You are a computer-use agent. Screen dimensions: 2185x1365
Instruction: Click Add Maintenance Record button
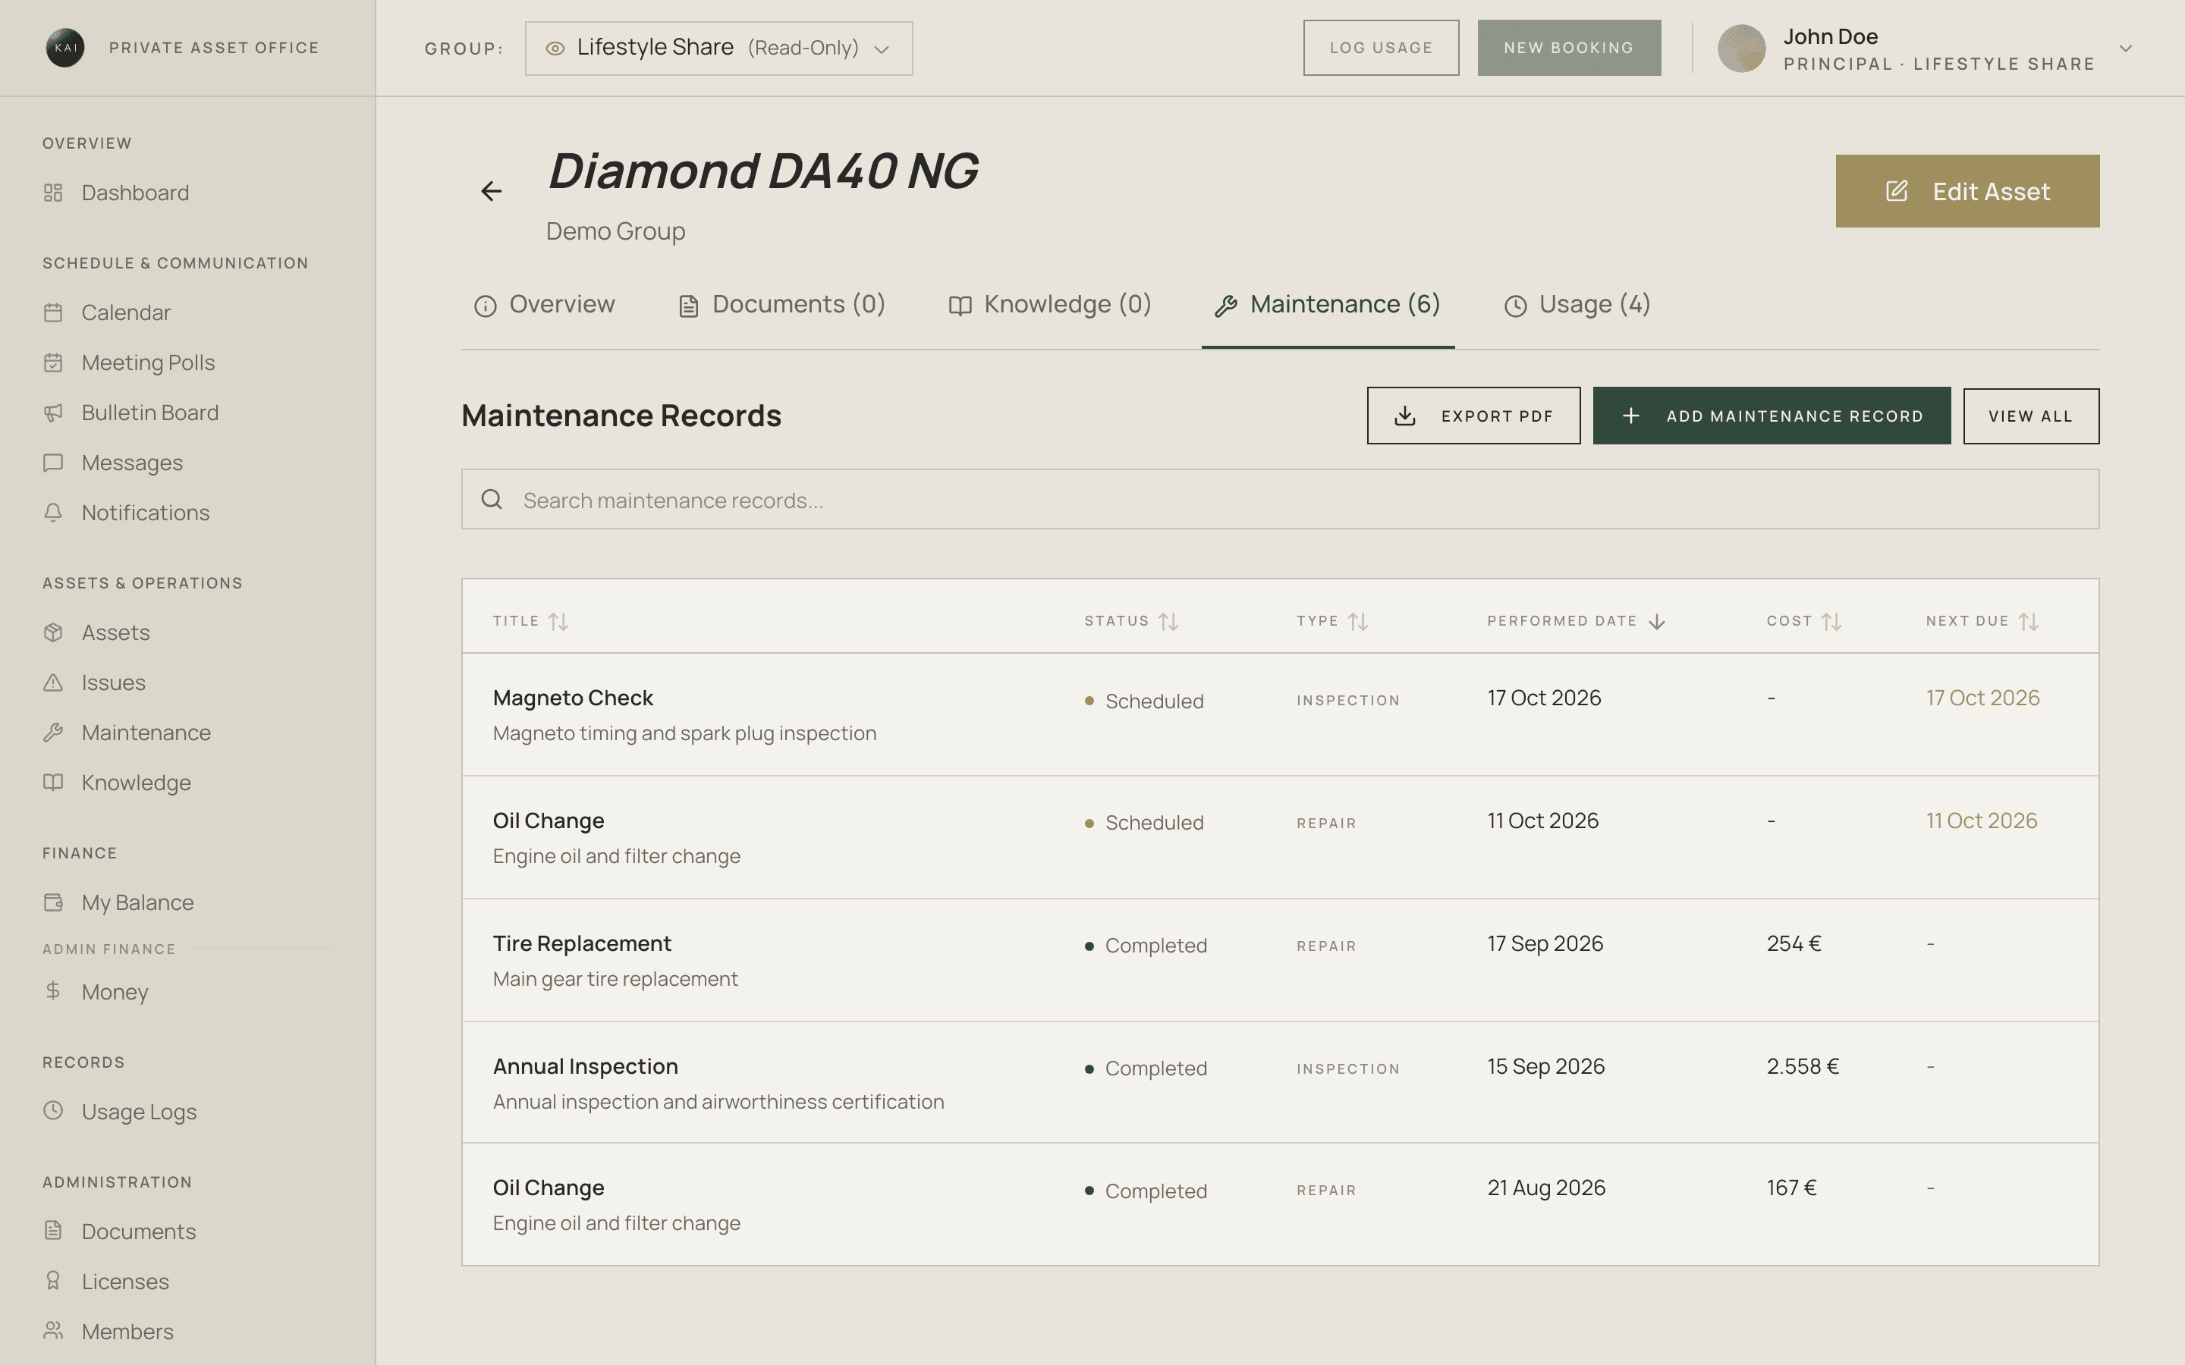tap(1772, 416)
